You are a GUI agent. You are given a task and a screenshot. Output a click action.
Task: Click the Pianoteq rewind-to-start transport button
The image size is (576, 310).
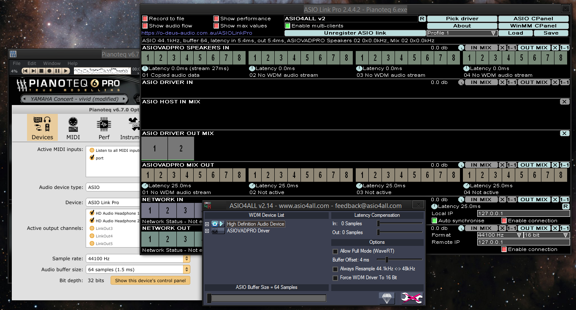tap(25, 71)
